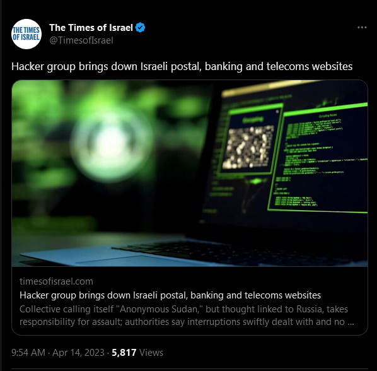Viewport: 377px width, 371px height.
Task: Select the tweet headline text above the image
Action: (x=182, y=67)
